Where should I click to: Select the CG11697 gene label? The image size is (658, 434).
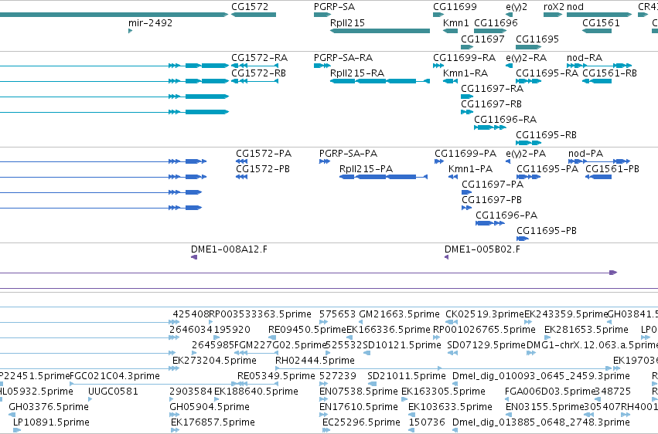pos(482,39)
